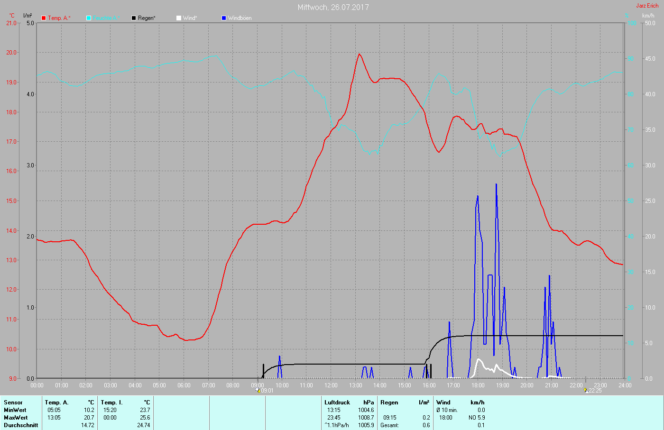Click the 'Temp. A.' column header in the table
The width and height of the screenshot is (664, 430).
coord(57,403)
